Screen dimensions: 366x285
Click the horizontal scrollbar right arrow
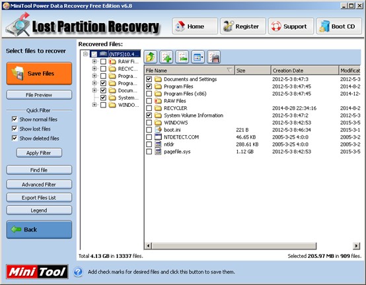357,245
